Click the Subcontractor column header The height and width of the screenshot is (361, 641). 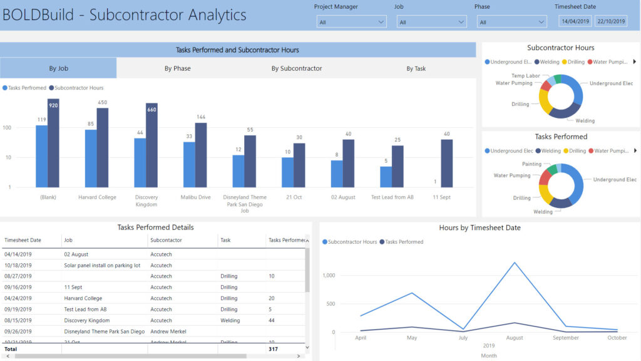(x=165, y=240)
